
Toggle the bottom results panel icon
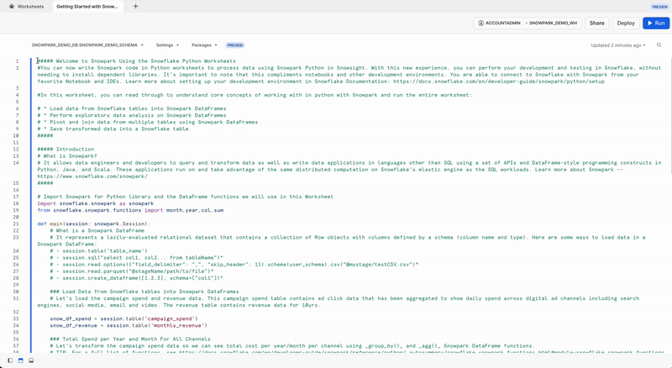click(x=31, y=360)
